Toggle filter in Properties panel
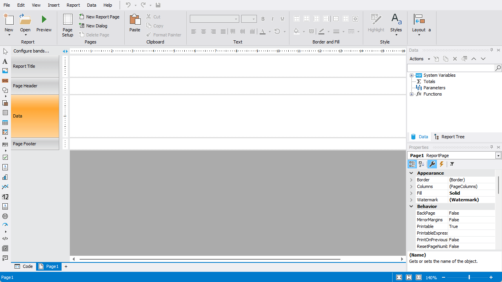This screenshot has width=502, height=282. click(x=452, y=164)
